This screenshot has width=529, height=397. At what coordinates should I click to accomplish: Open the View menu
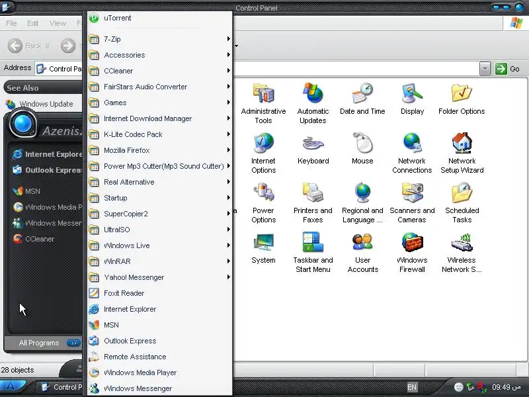pyautogui.click(x=58, y=23)
